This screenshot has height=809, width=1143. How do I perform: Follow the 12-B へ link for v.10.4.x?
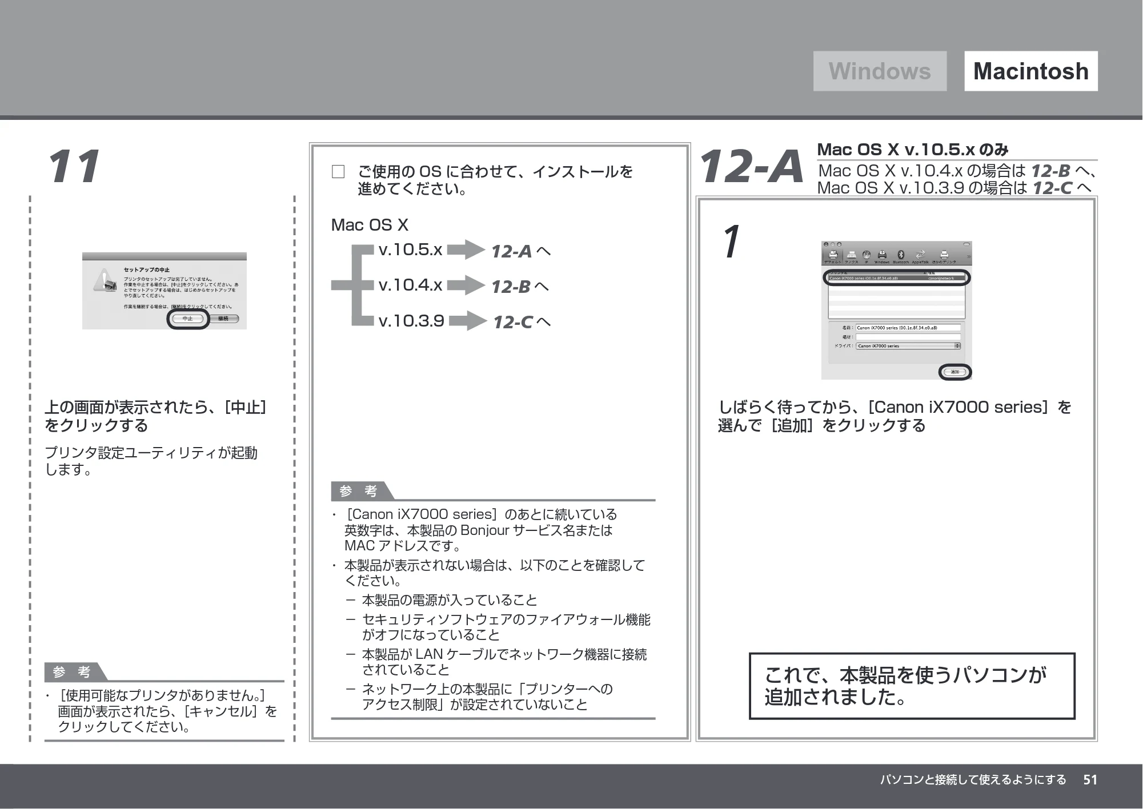coord(520,287)
